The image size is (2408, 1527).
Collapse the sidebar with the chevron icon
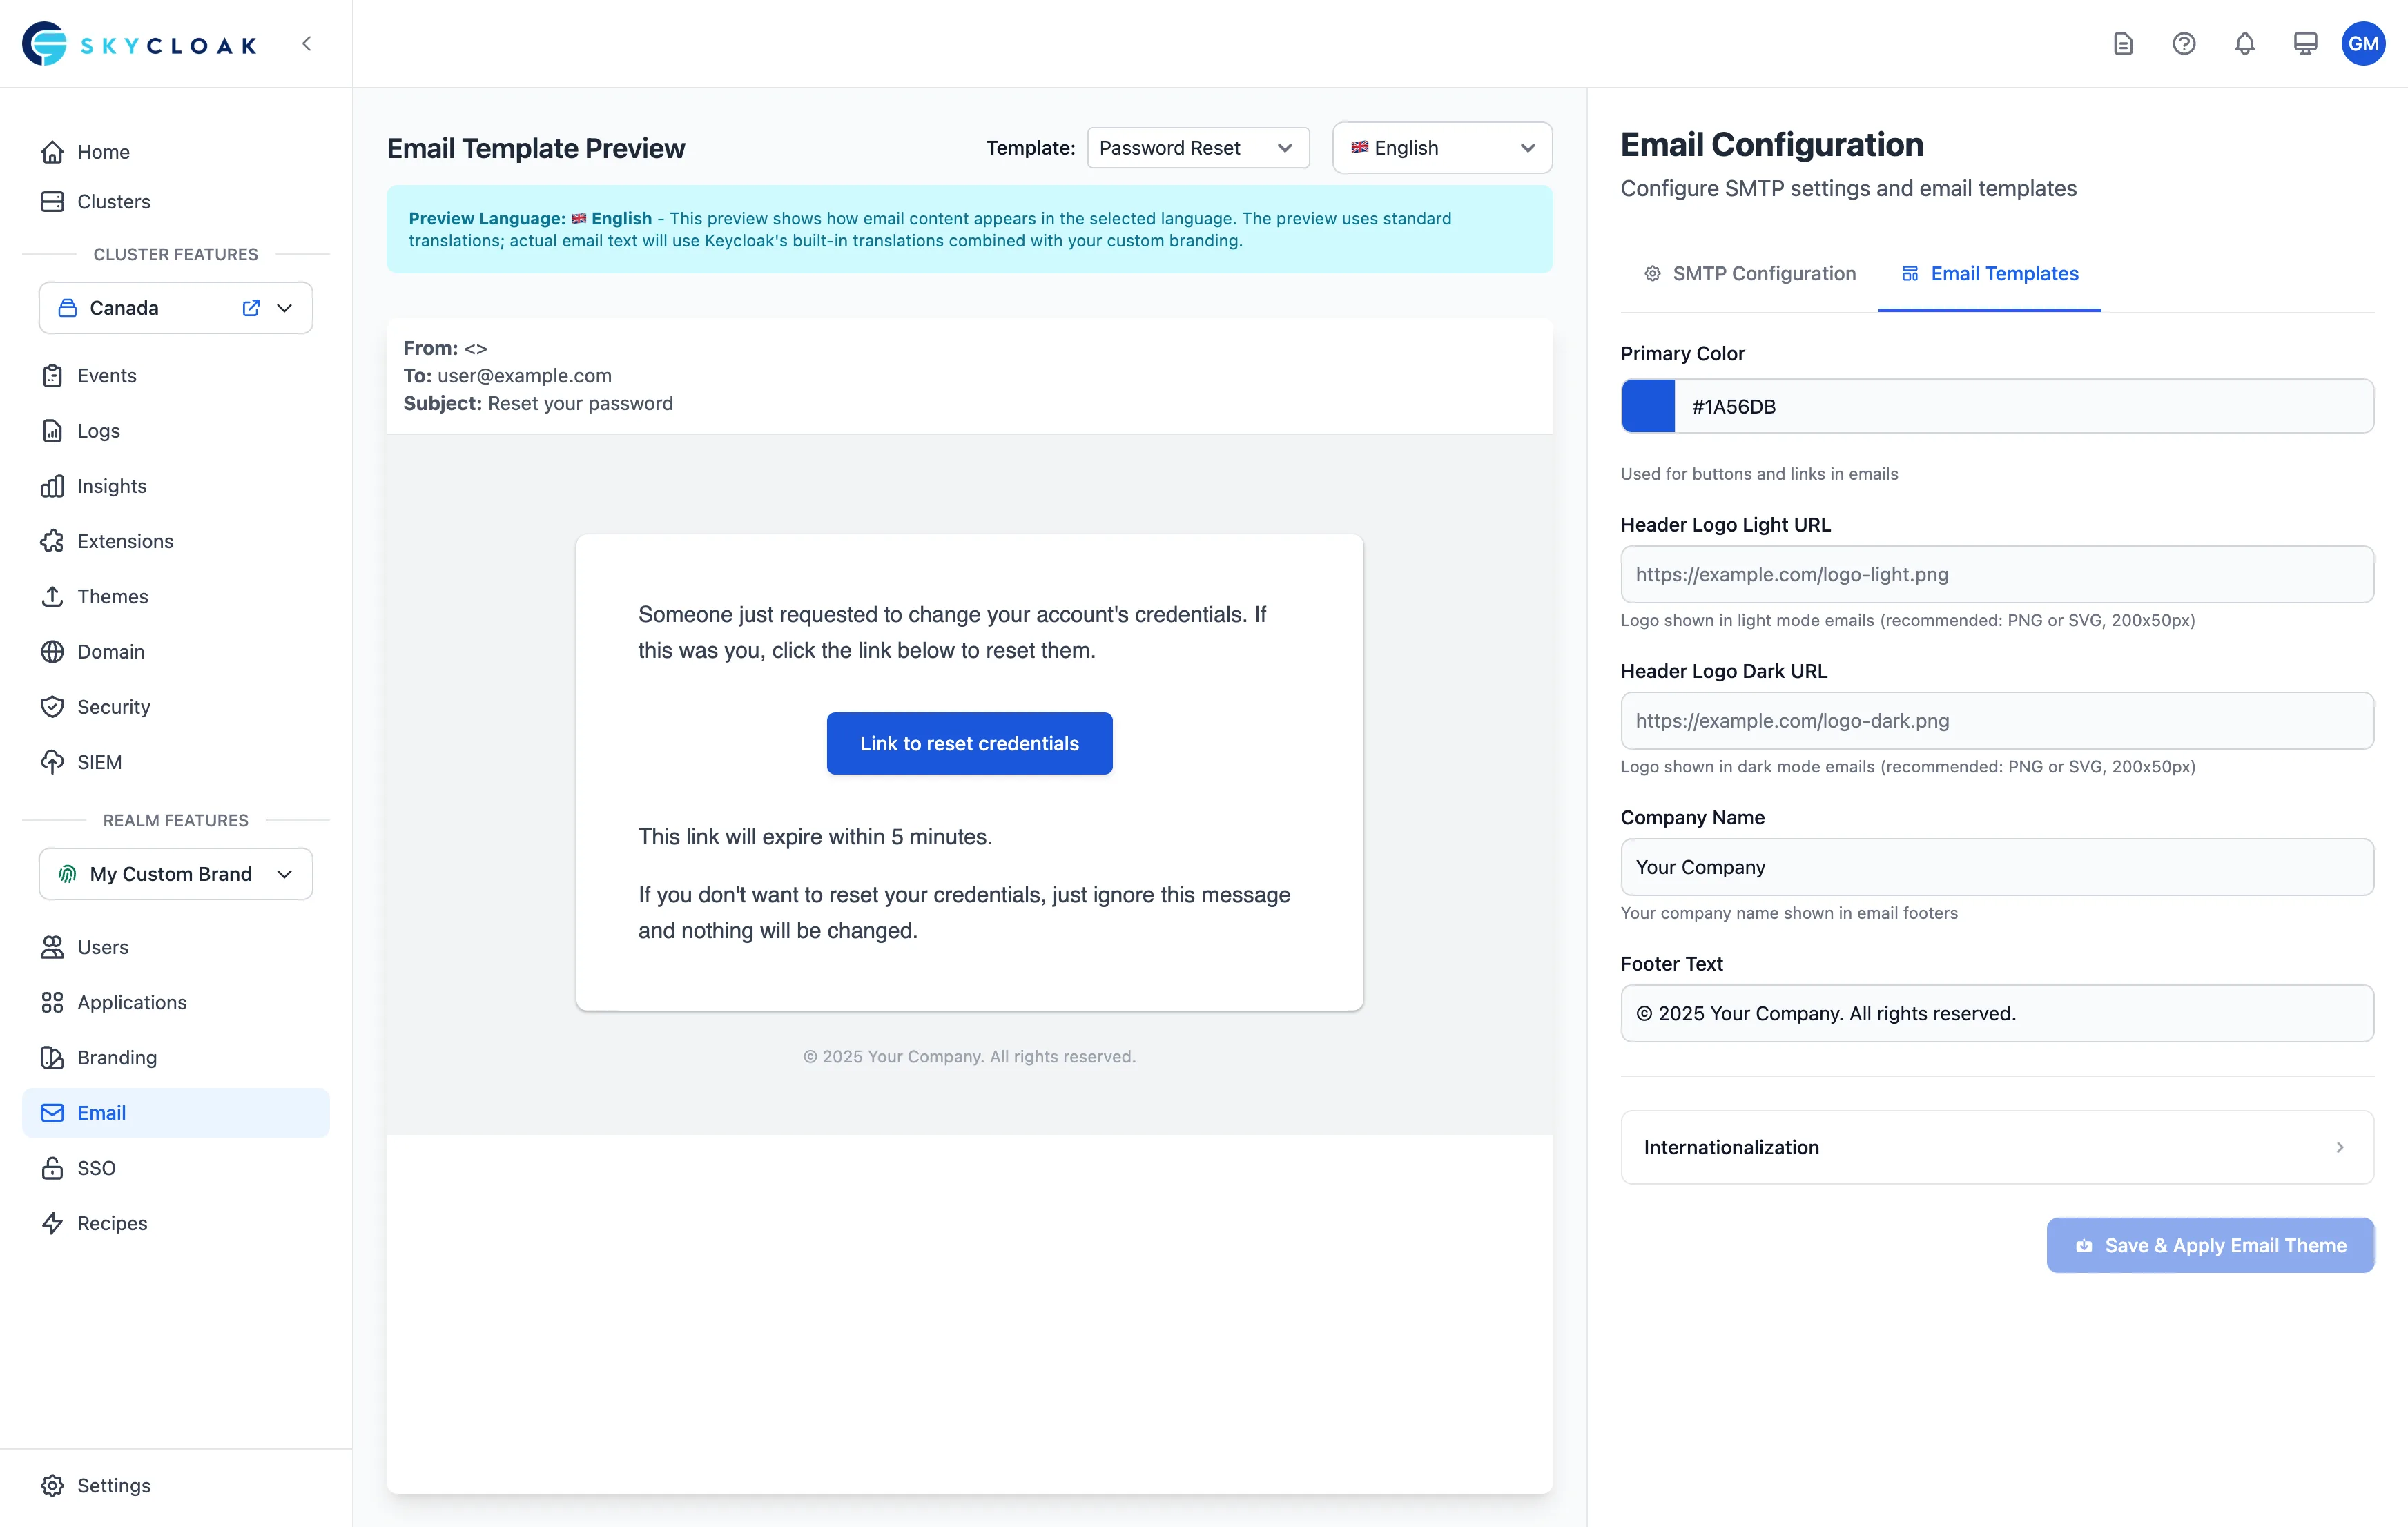coord(307,43)
